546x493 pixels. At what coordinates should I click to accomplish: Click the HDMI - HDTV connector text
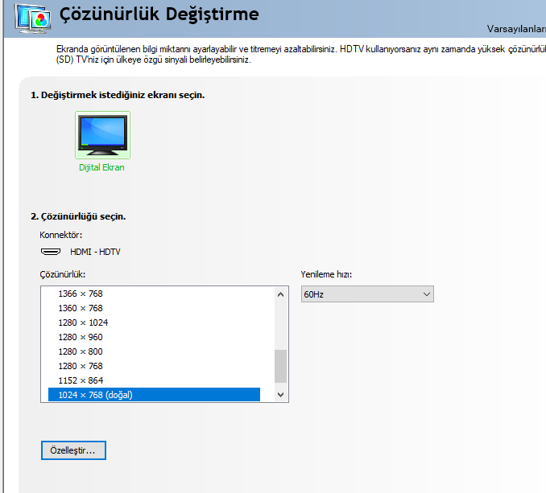(x=95, y=252)
